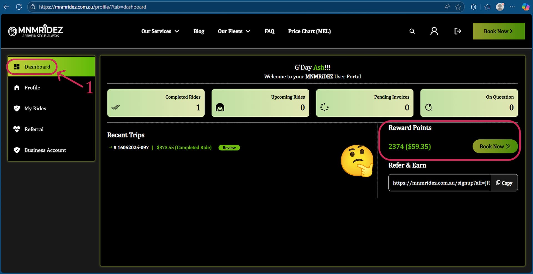Click the referral link field
Viewport: 533px width, 274px height.
439,183
